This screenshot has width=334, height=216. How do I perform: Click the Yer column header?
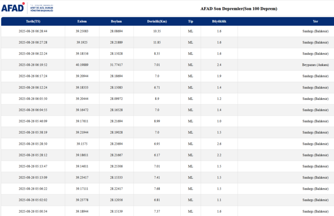(x=315, y=22)
